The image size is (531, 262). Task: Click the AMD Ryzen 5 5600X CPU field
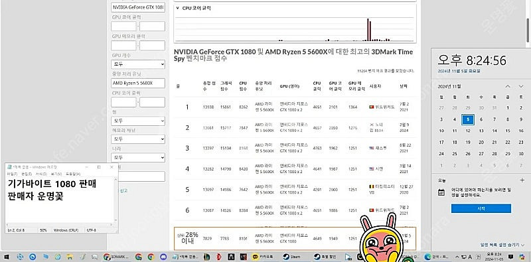pos(138,84)
